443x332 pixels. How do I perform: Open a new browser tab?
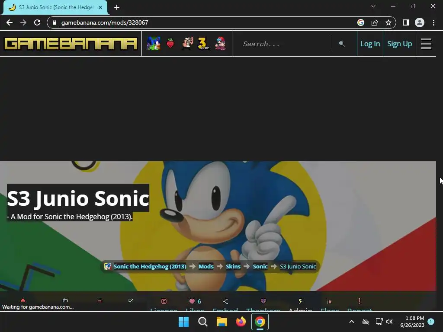(117, 7)
